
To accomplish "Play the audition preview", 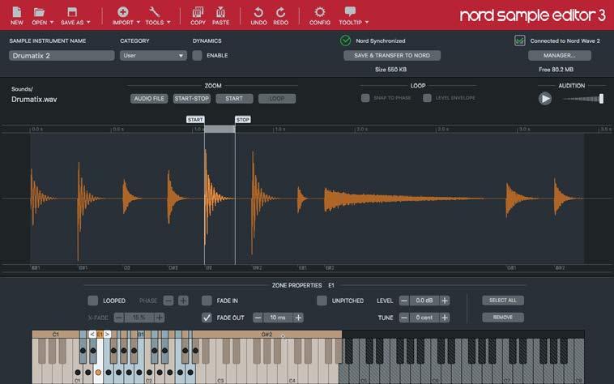I will click(x=544, y=99).
